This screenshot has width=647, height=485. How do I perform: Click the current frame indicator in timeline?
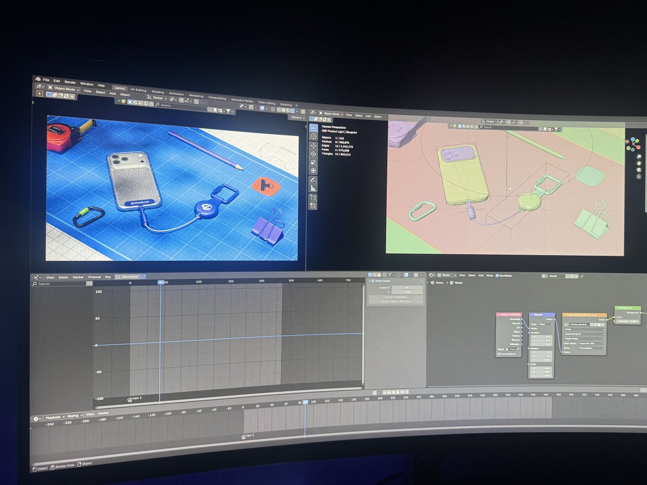[305, 402]
